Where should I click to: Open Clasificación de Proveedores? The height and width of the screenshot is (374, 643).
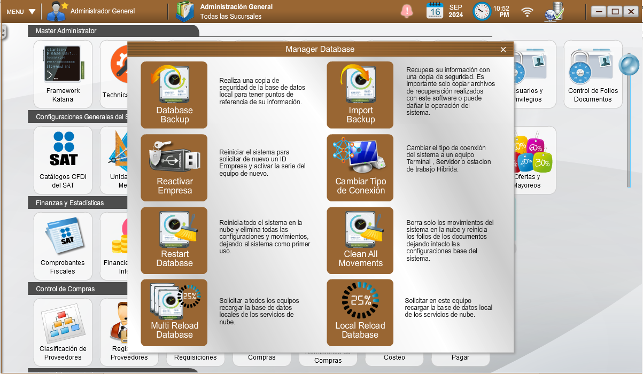tap(63, 331)
